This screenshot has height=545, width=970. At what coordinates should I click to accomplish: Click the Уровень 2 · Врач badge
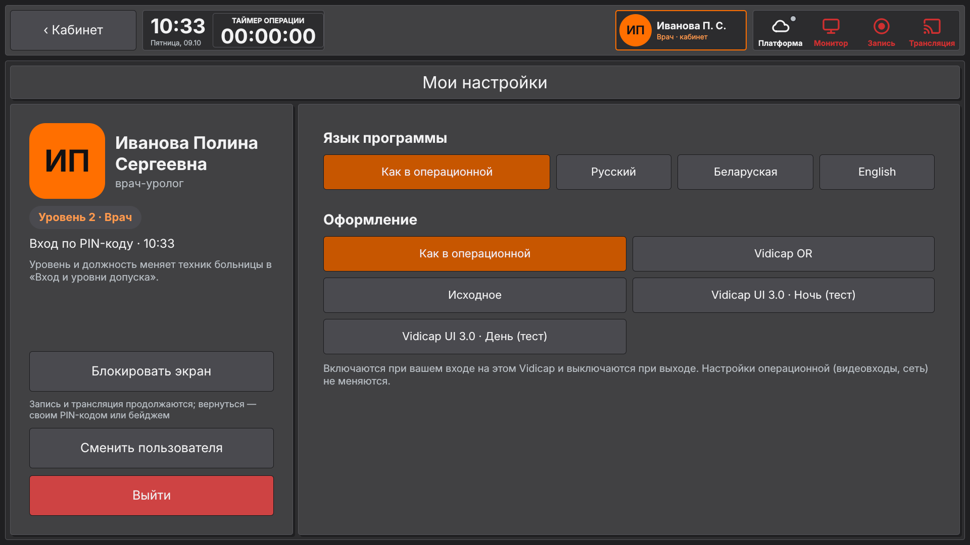click(85, 217)
